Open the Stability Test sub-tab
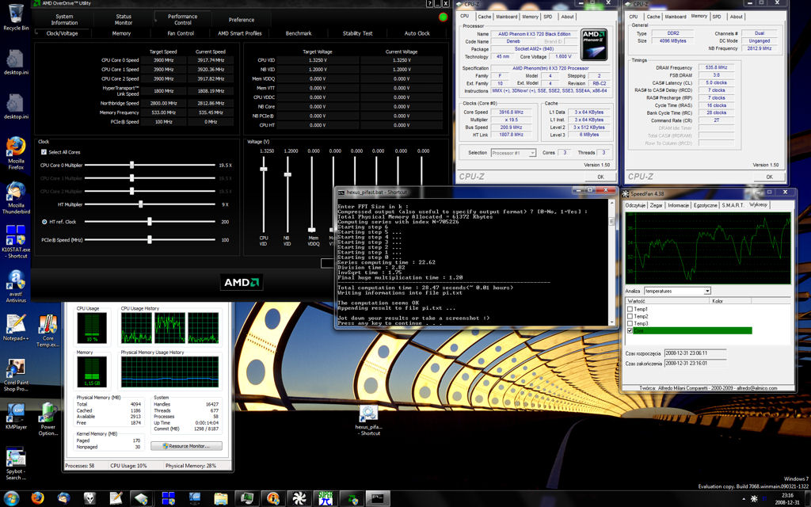 [357, 33]
